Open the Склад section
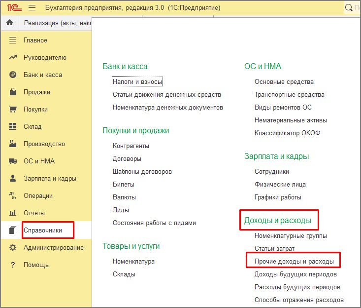This screenshot has height=308, width=361. pos(33,126)
